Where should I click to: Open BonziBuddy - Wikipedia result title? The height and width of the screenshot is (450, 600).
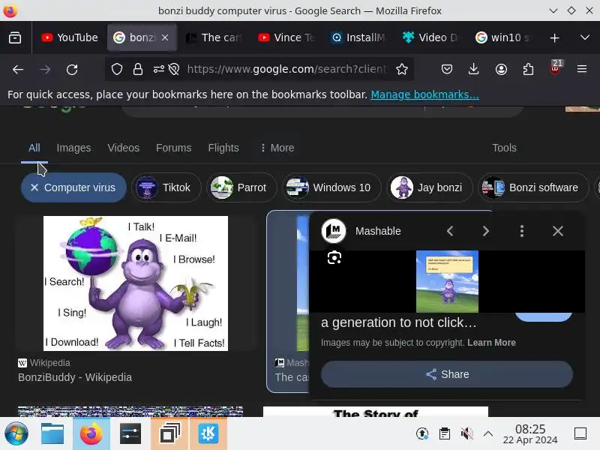[x=75, y=377]
